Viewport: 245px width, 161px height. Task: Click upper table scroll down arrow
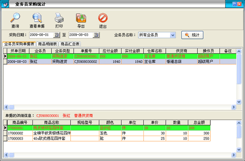click(239, 102)
